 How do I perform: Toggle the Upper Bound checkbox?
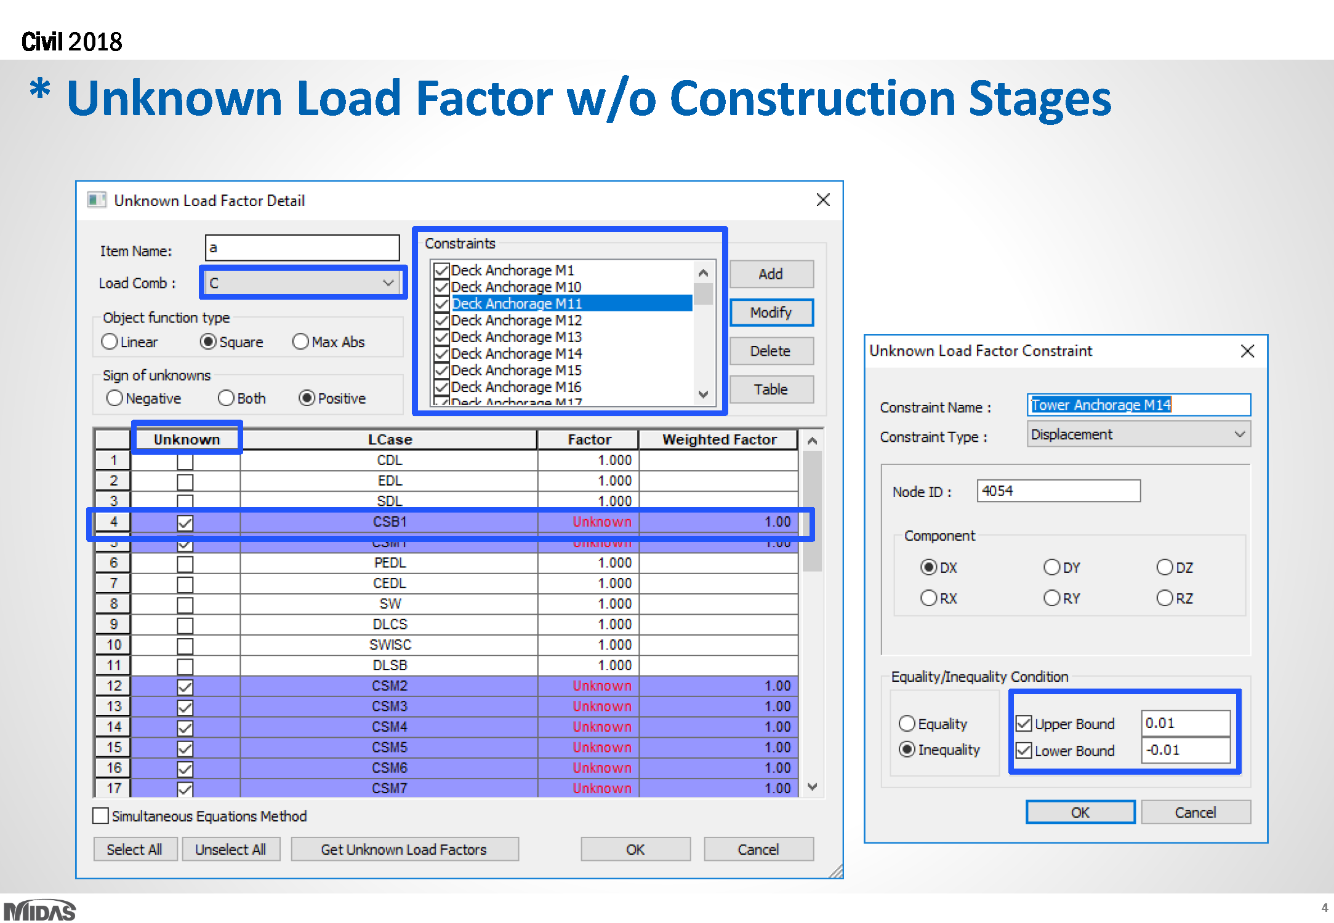[x=1023, y=724]
